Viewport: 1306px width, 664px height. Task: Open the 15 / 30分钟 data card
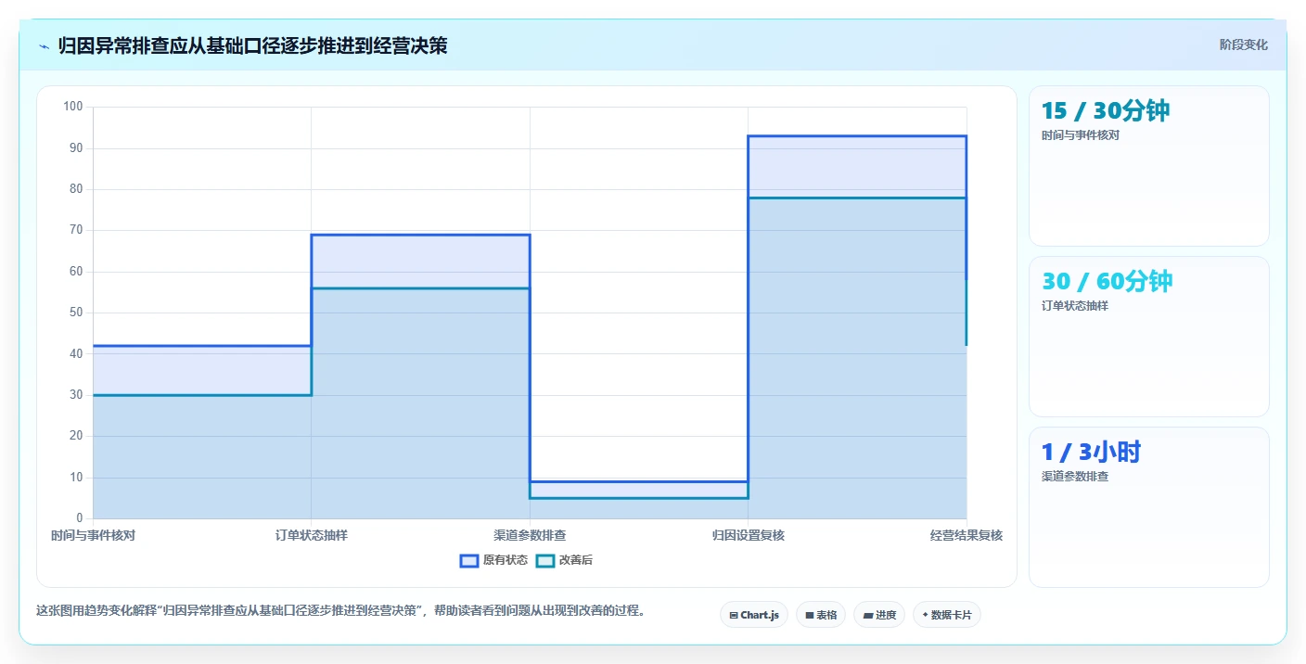(1148, 166)
